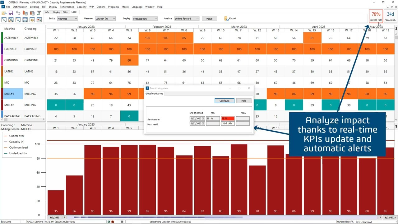Open the Programs menu
The image size is (398, 224).
pyautogui.click(x=113, y=7)
